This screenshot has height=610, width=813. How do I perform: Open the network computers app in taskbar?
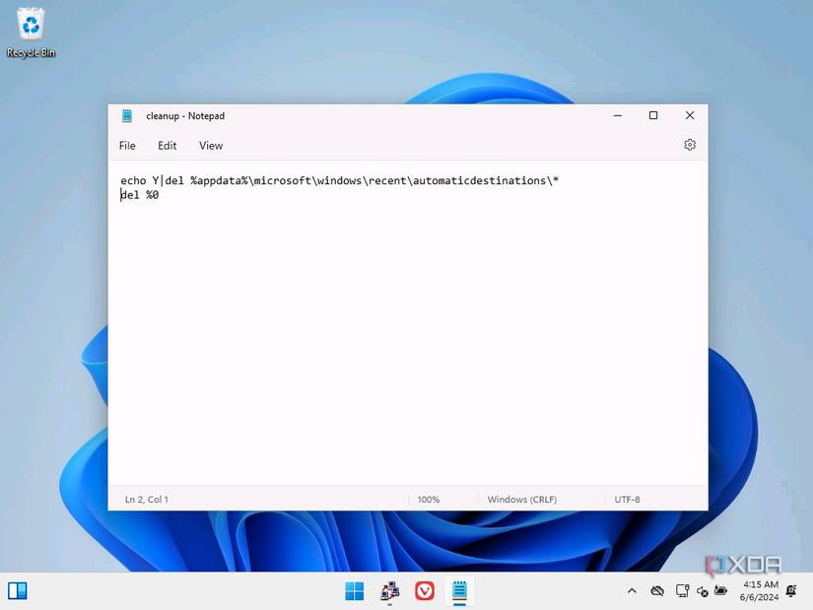[389, 591]
